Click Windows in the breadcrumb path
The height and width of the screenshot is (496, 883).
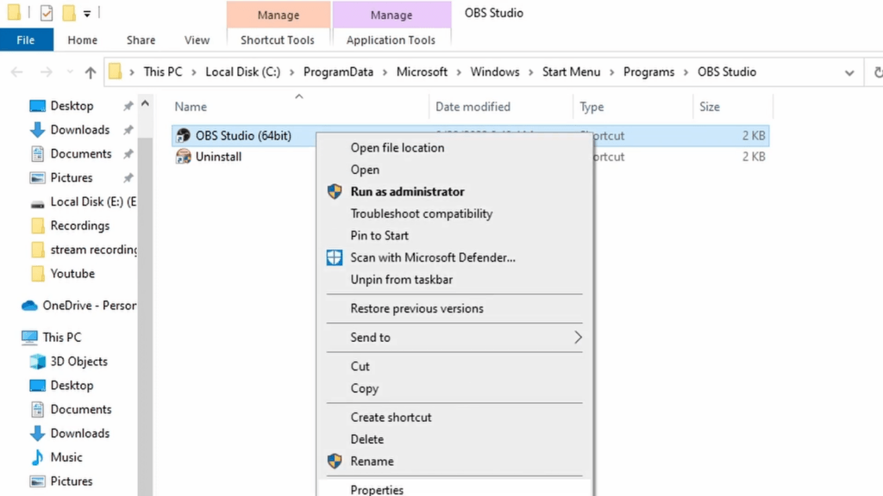[494, 72]
